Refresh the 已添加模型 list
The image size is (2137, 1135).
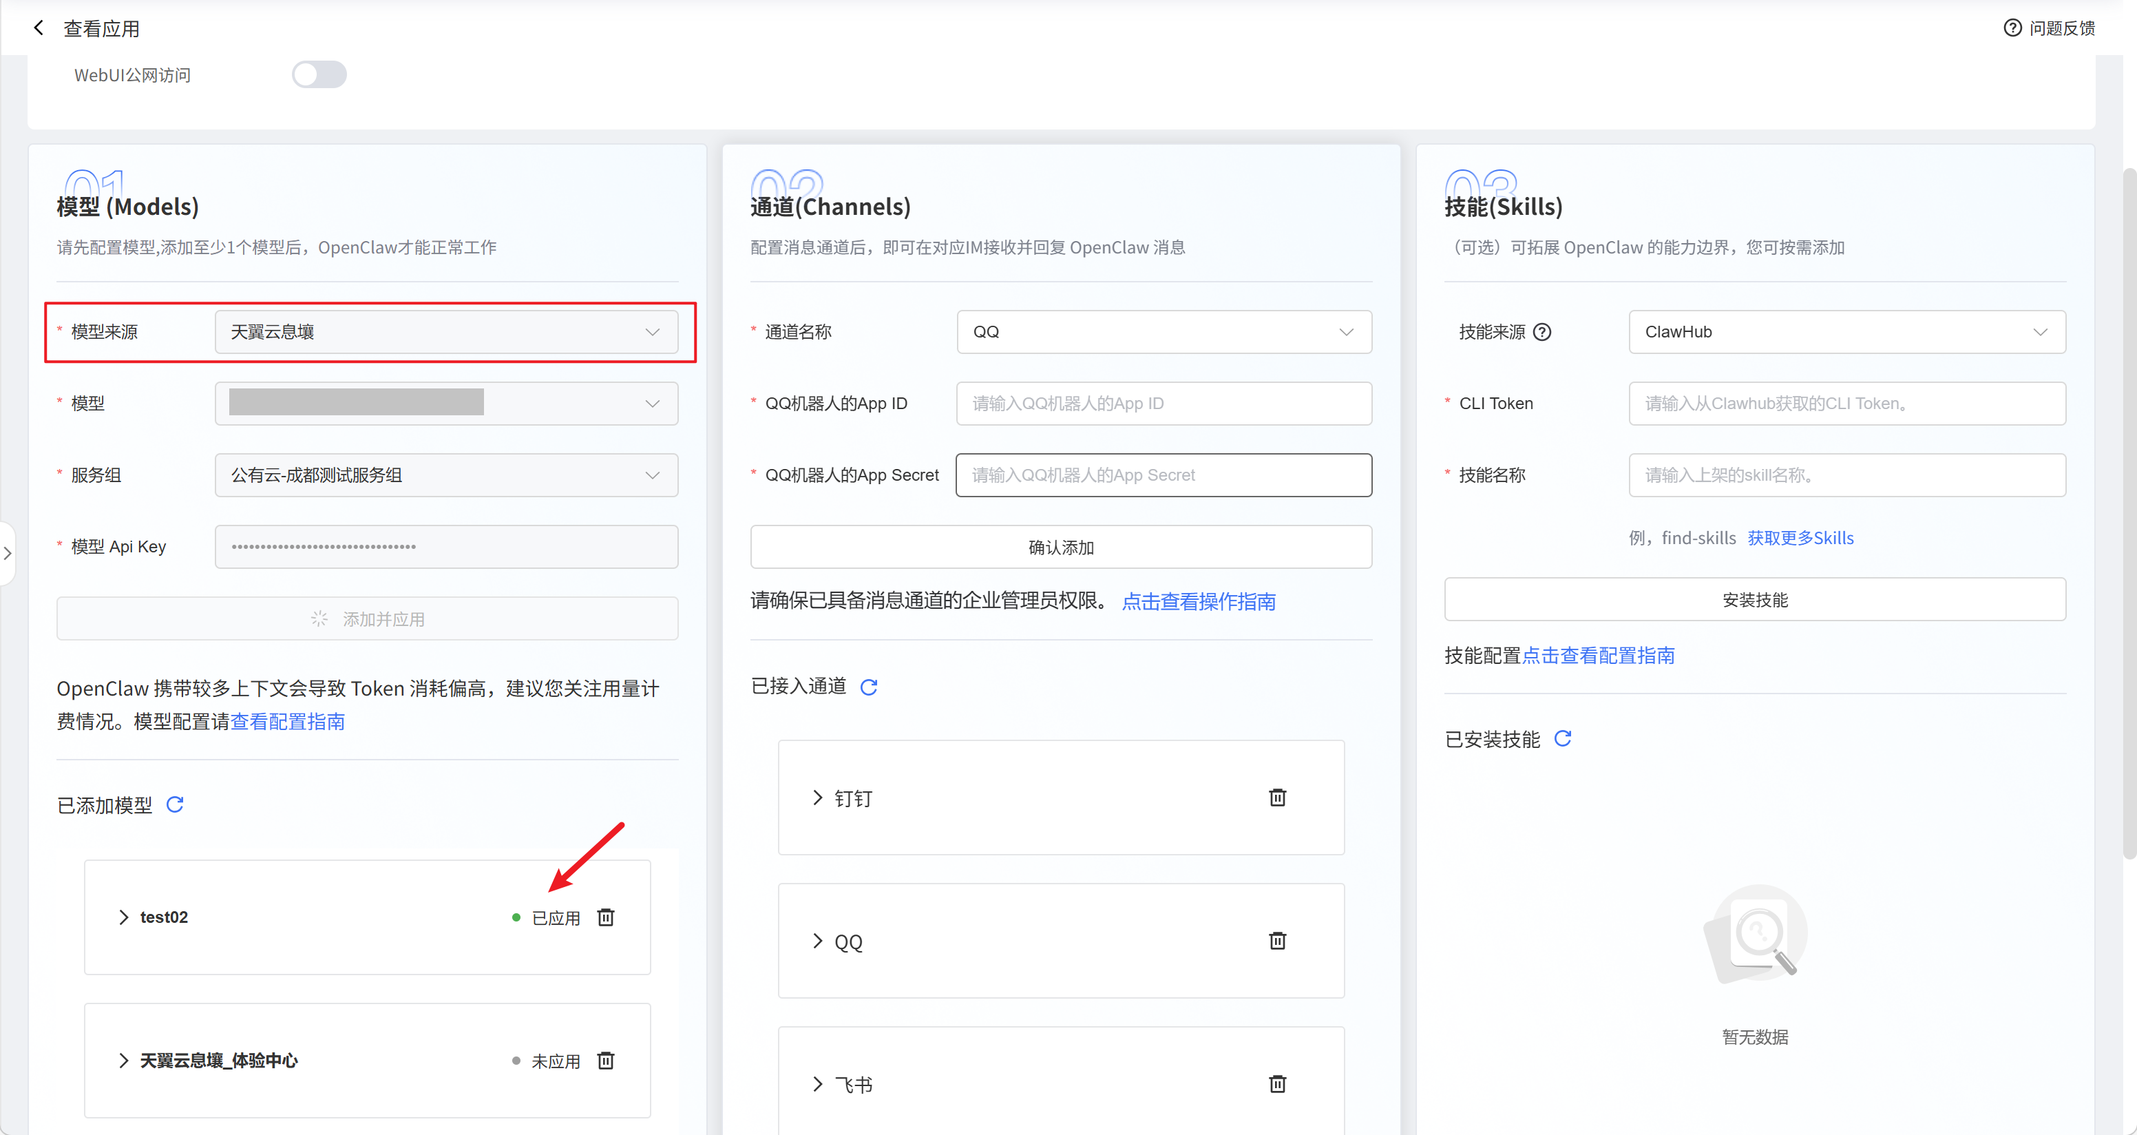175,804
